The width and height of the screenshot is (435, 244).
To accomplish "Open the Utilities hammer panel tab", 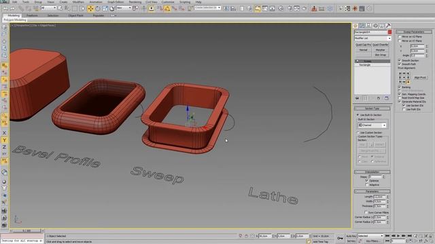I will pos(388,26).
